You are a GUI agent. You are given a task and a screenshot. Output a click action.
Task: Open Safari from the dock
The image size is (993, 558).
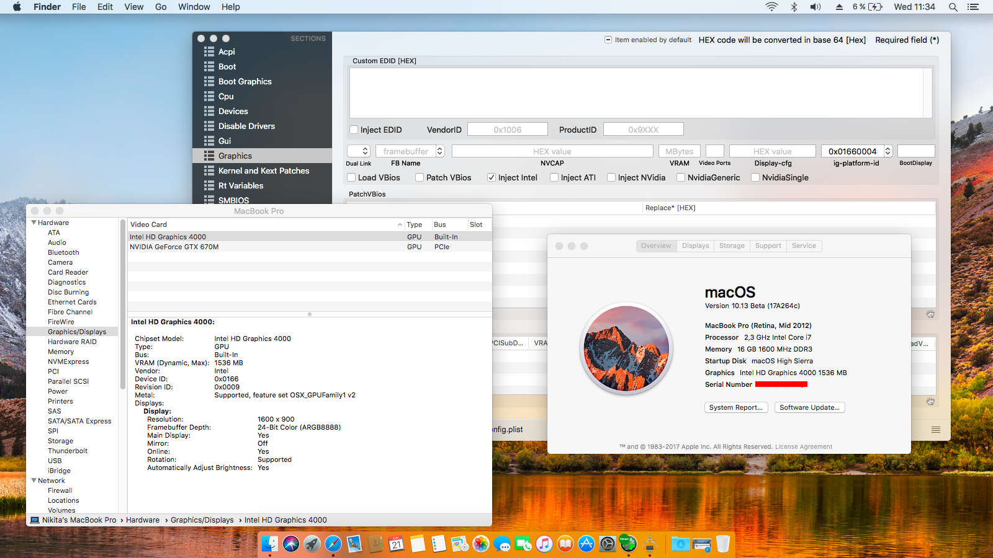point(333,544)
